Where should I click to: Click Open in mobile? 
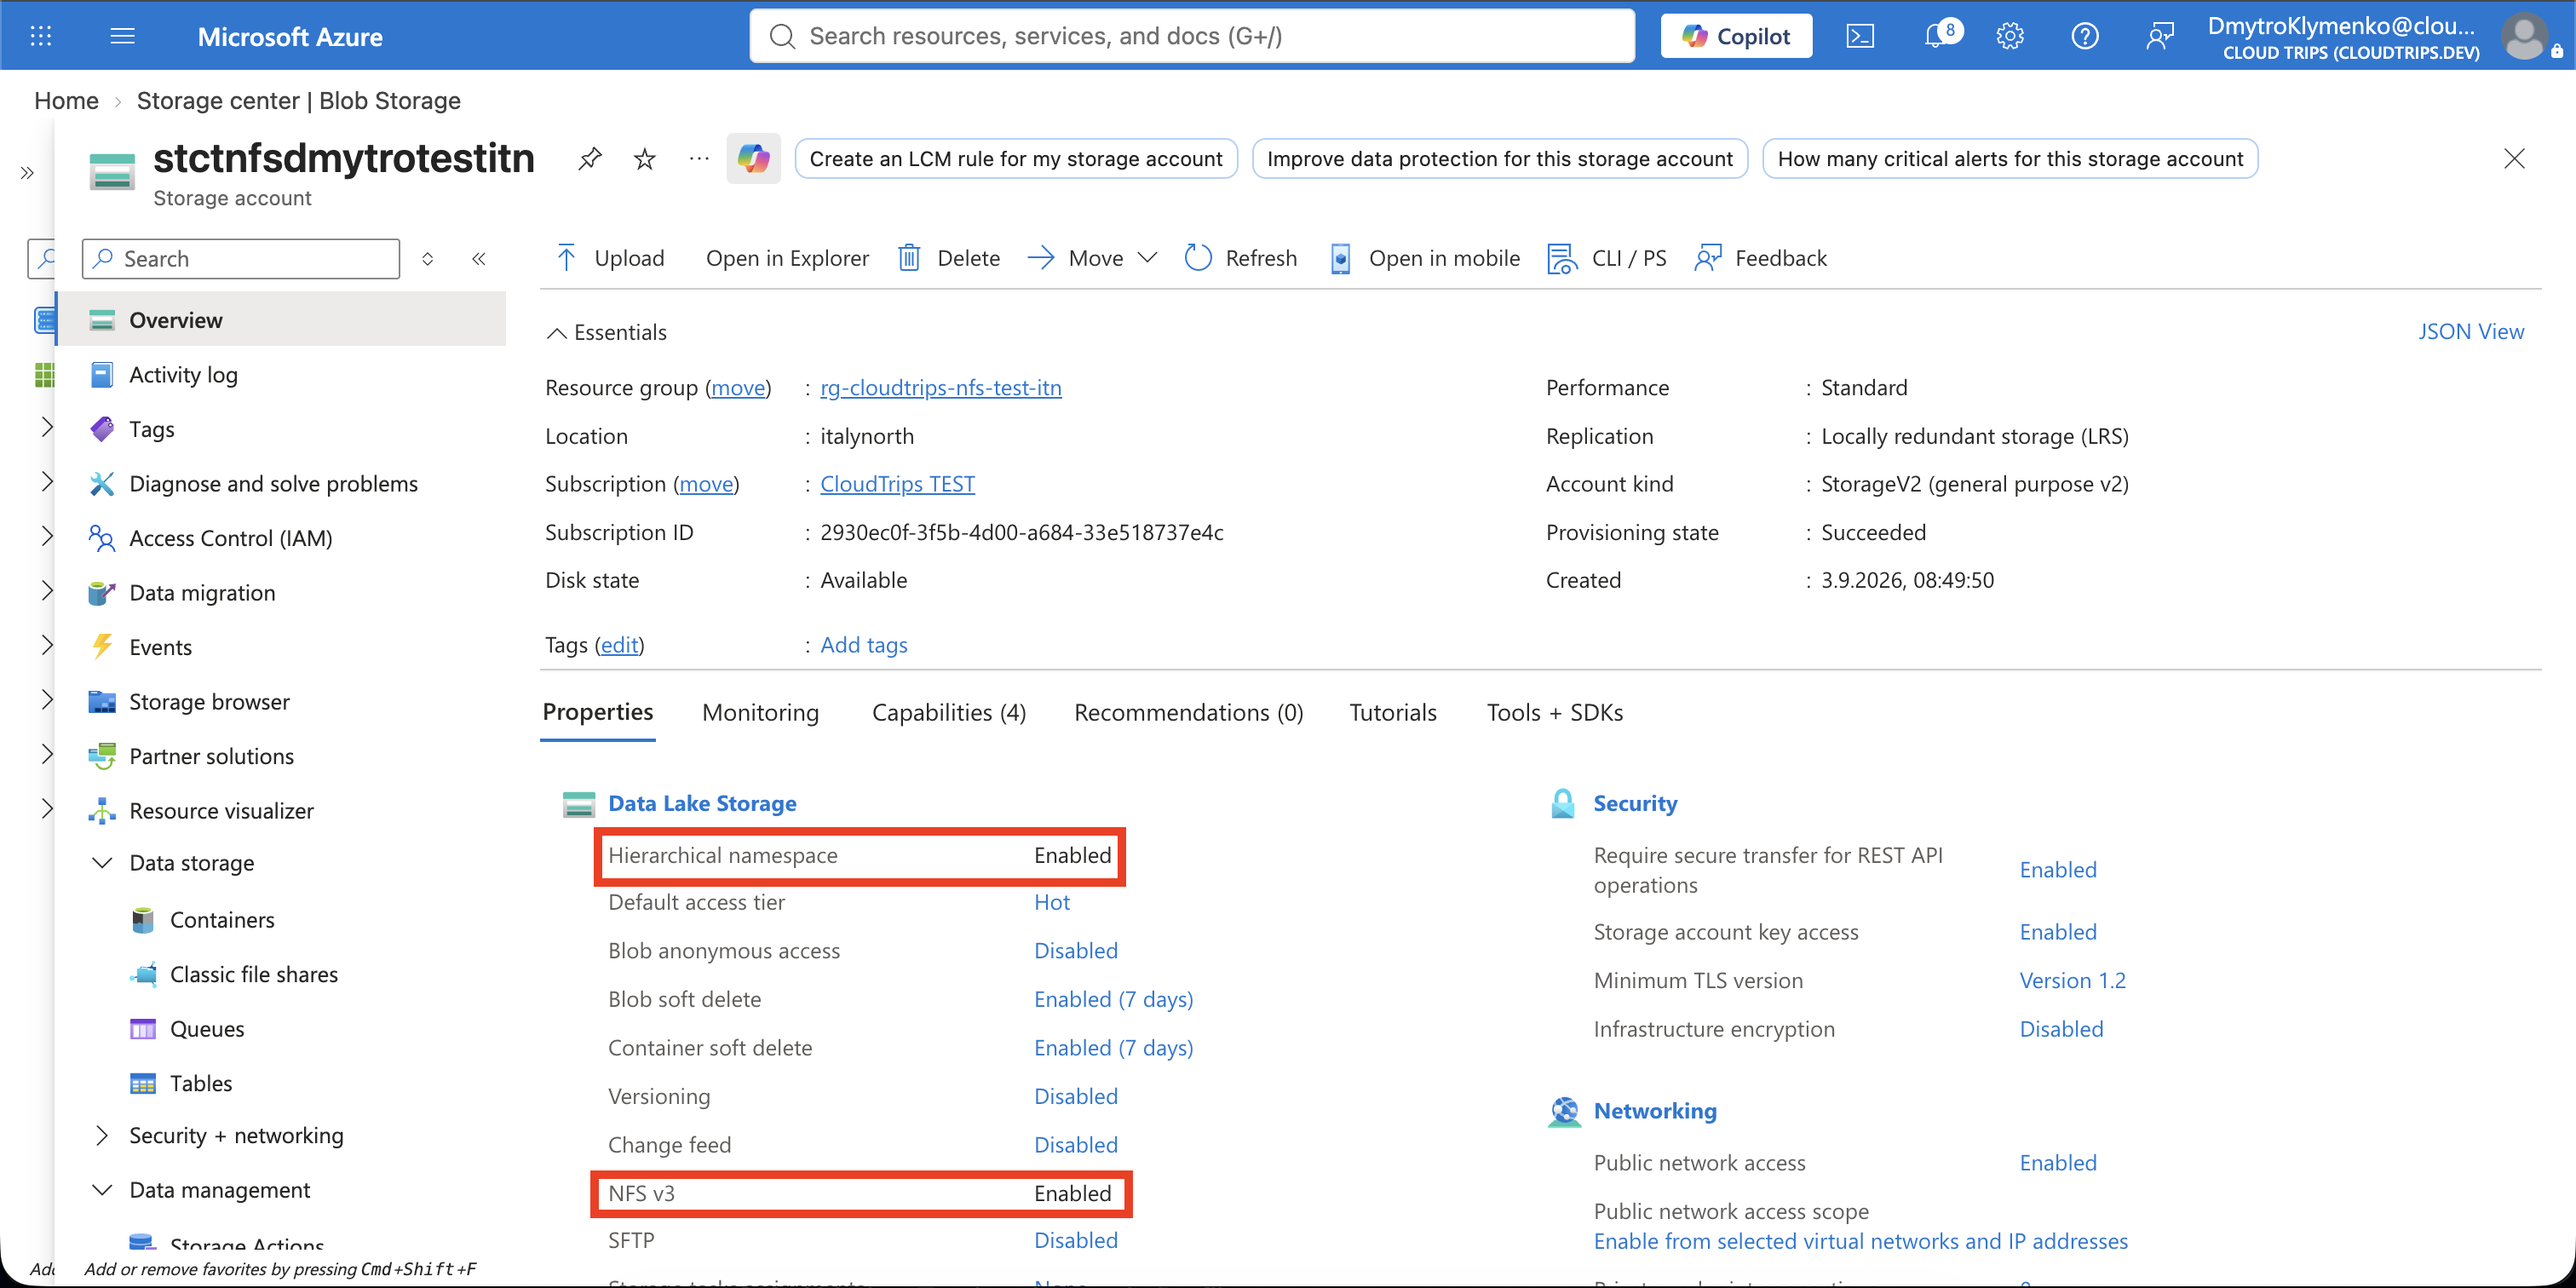click(1425, 258)
